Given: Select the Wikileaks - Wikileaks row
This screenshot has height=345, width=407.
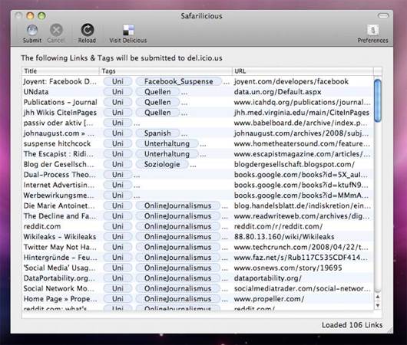Looking at the screenshot, I should tap(198, 237).
